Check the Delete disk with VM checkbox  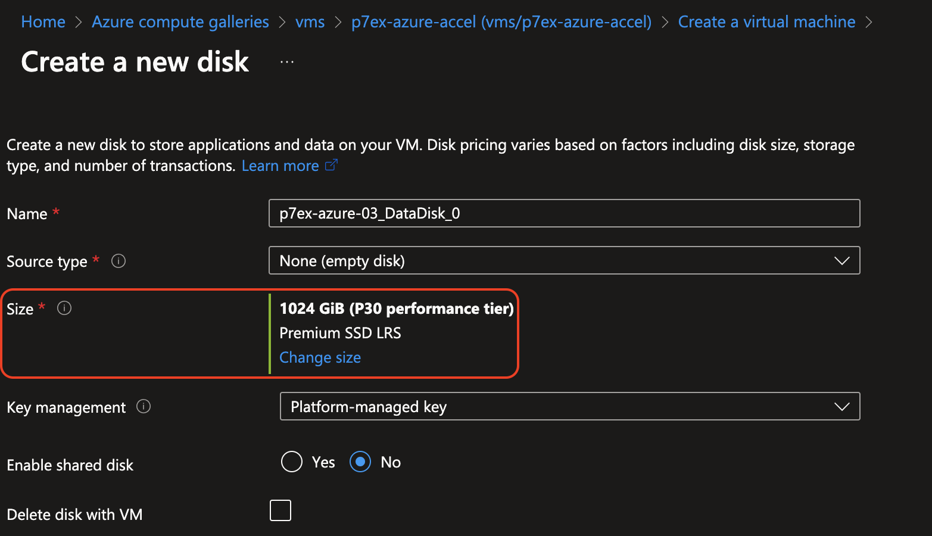tap(280, 510)
